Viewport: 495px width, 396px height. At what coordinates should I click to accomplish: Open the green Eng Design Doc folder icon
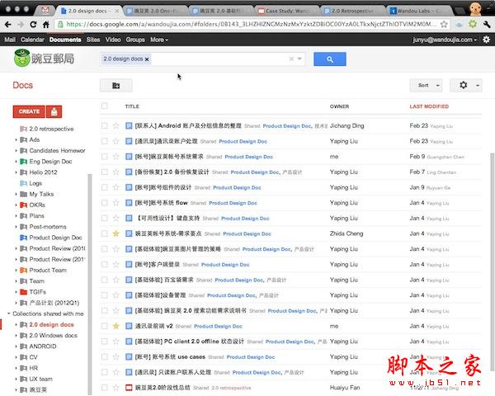click(x=23, y=162)
